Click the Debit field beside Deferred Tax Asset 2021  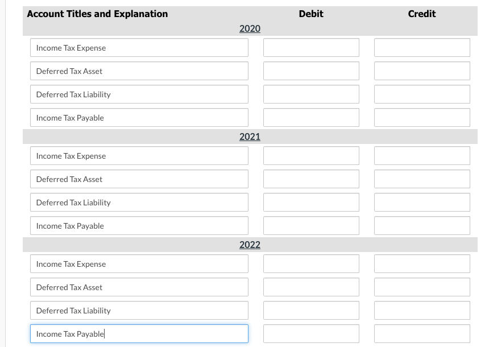tap(310, 179)
